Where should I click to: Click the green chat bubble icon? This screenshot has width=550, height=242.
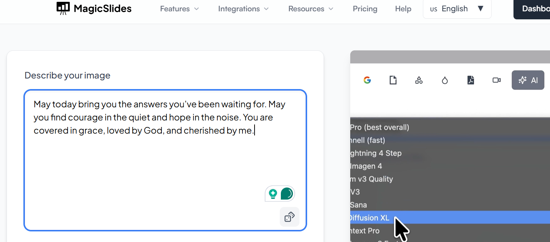287,194
